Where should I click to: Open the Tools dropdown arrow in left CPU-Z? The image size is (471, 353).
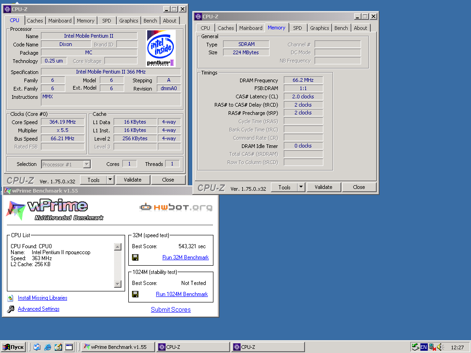coord(110,180)
